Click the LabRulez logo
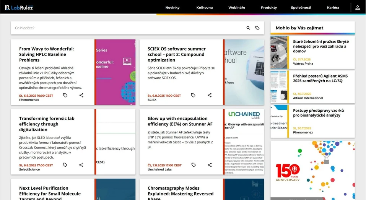Viewport: 366px width, 200px height. click(19, 8)
